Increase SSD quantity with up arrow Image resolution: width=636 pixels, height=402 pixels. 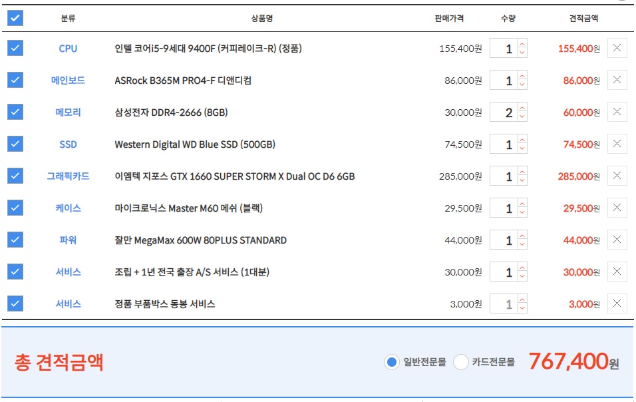522,139
